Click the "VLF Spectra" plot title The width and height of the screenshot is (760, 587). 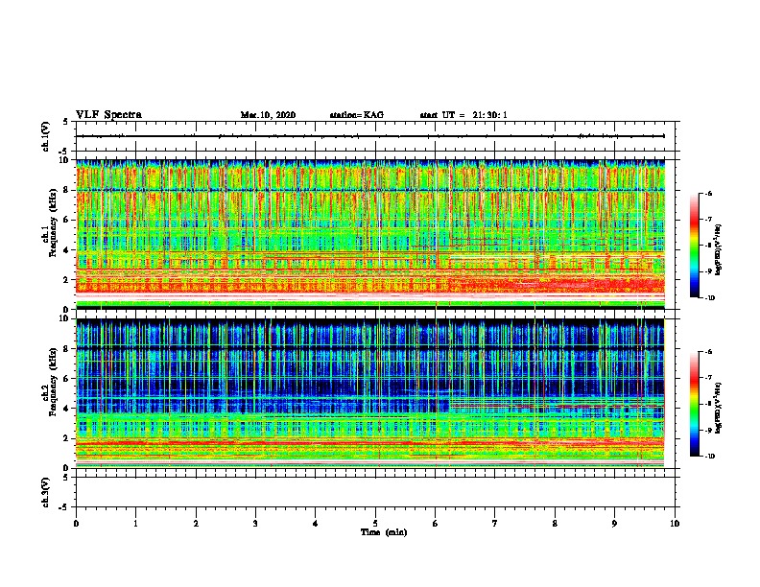pyautogui.click(x=108, y=115)
